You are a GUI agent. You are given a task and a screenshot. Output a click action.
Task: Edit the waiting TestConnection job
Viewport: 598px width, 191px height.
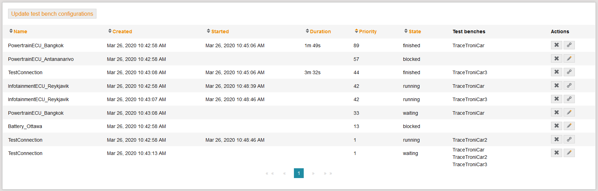point(569,153)
